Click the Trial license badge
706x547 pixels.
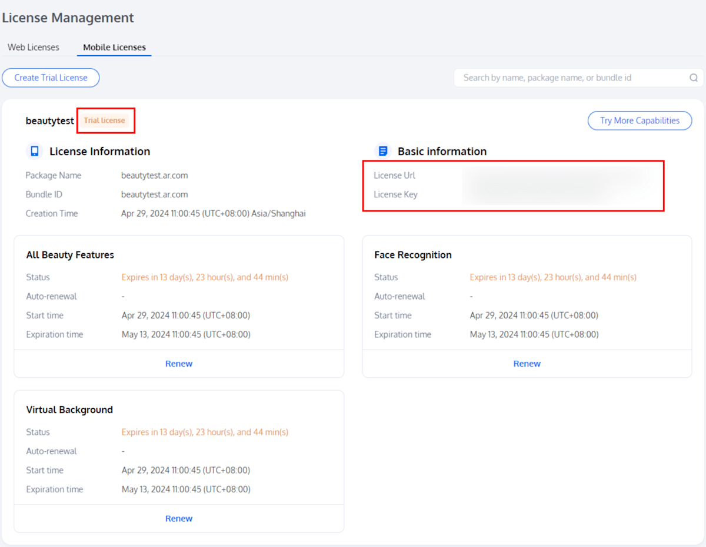point(105,120)
